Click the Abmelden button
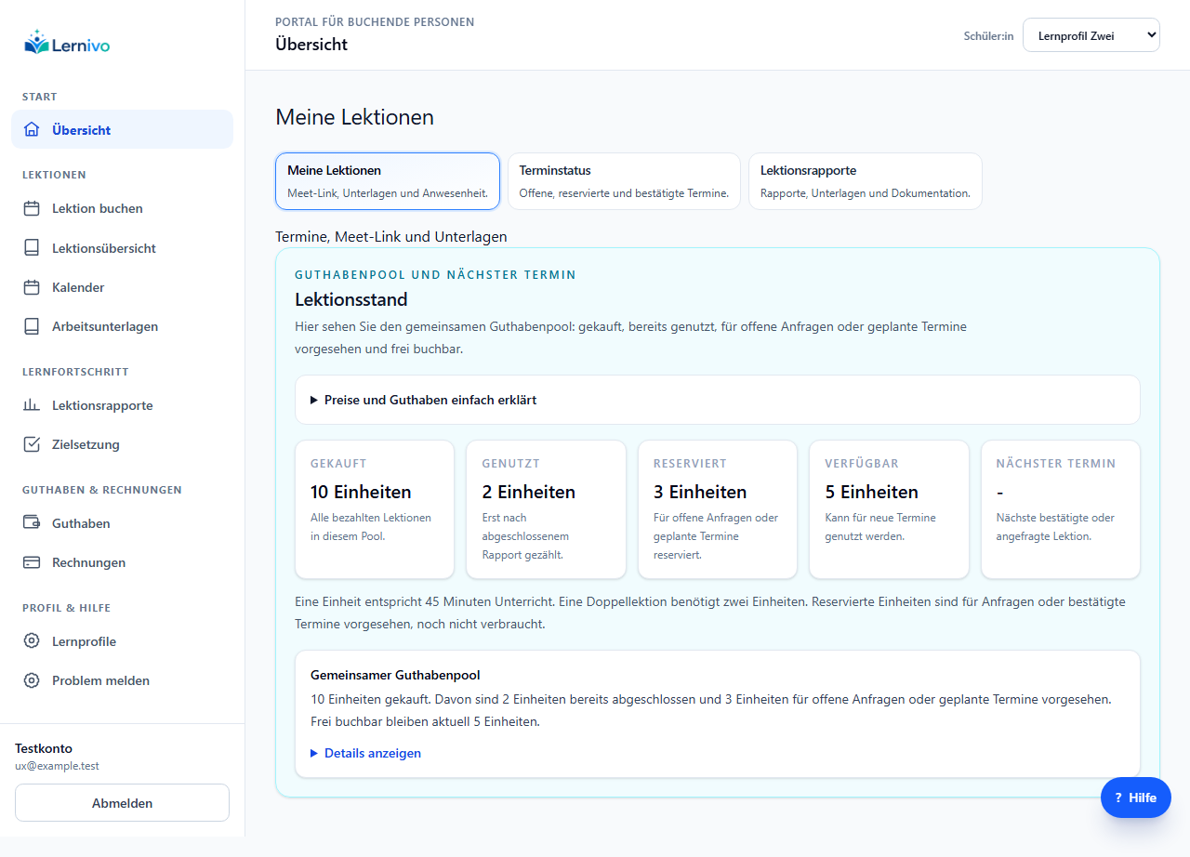1190x857 pixels. pyautogui.click(x=122, y=803)
